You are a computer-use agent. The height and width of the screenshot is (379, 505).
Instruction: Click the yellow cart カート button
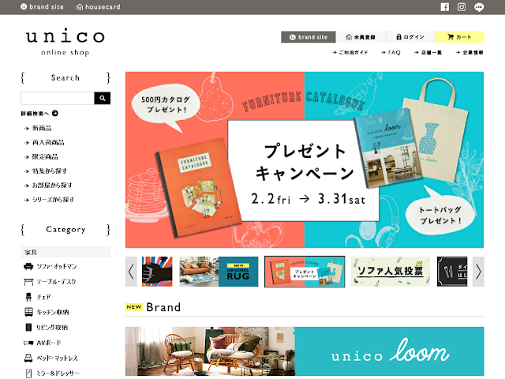[459, 37]
